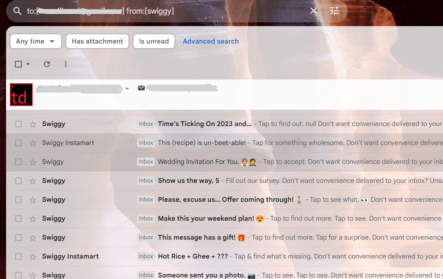Open the More options three-dot menu
The image size is (443, 279).
pyautogui.click(x=66, y=64)
